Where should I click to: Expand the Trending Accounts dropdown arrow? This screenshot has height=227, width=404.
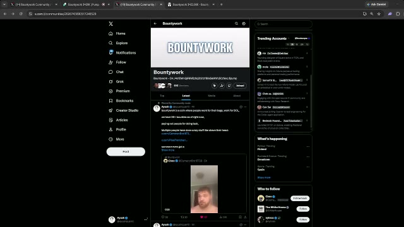(288, 38)
